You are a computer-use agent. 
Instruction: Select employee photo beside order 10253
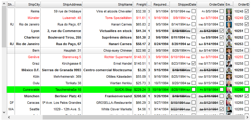click(229, 44)
